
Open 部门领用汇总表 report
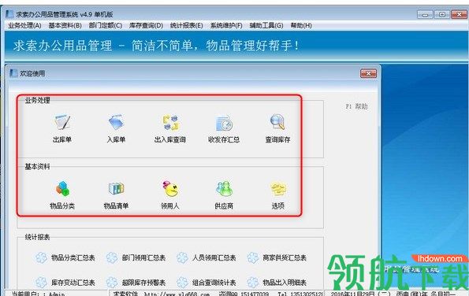[136, 257]
